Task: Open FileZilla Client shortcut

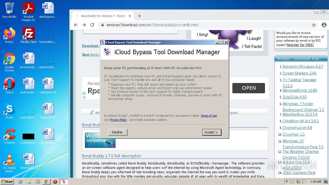Action: [x=29, y=35]
